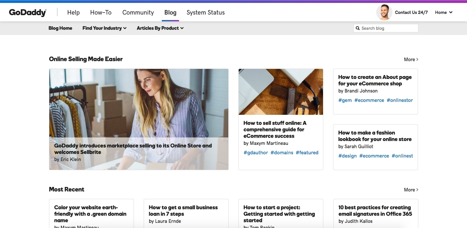
Task: Click author Brandi Johnson
Action: point(361,91)
